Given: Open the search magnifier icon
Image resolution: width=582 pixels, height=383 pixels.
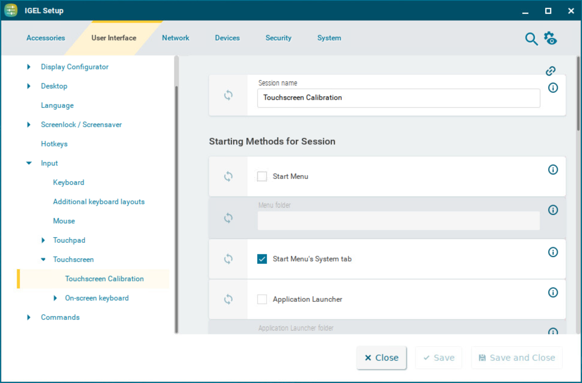Looking at the screenshot, I should click(x=531, y=39).
